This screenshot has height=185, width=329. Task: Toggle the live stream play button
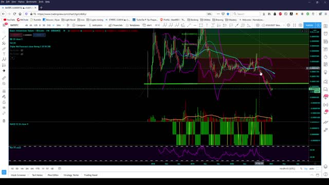click(319, 25)
